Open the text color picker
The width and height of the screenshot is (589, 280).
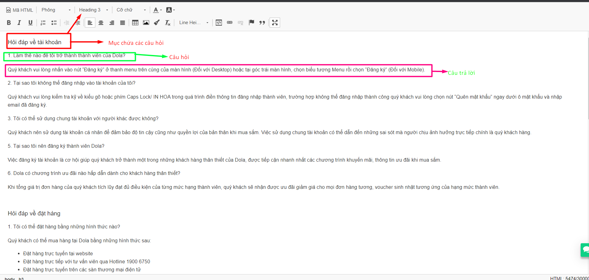point(158,10)
